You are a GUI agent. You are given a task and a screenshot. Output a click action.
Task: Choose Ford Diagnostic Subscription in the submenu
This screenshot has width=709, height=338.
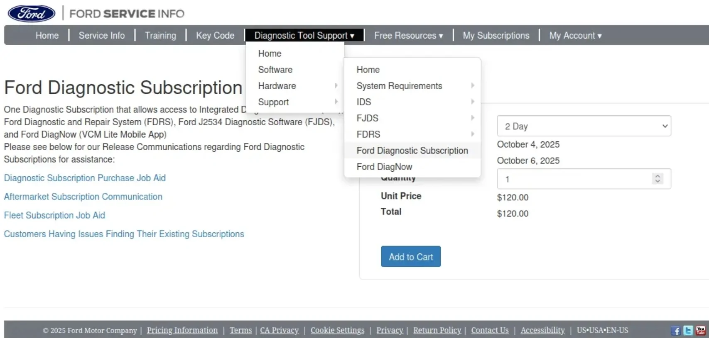click(412, 151)
